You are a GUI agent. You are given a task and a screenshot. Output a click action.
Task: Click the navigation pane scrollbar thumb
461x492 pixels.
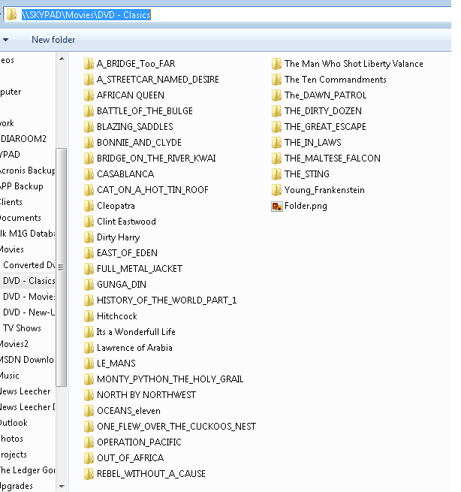(61, 267)
